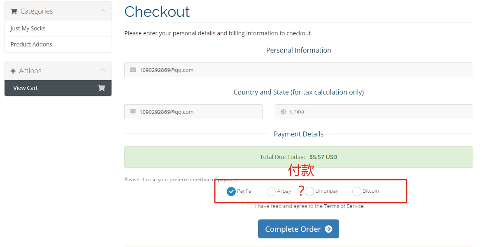This screenshot has width=493, height=247.
Task: Choose Alipay as payment method
Action: tap(271, 192)
